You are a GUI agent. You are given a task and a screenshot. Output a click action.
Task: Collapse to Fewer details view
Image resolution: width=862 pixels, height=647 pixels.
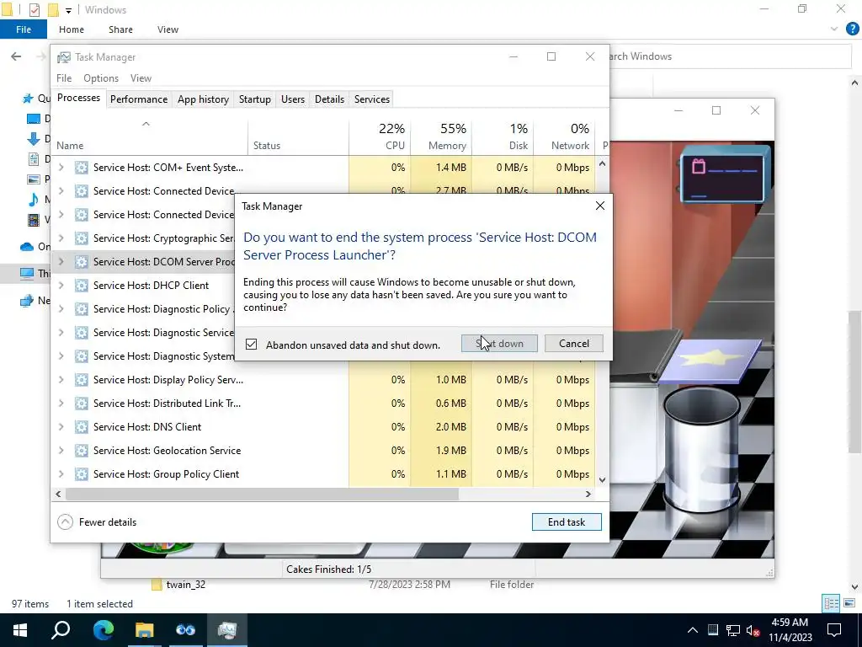tap(98, 522)
